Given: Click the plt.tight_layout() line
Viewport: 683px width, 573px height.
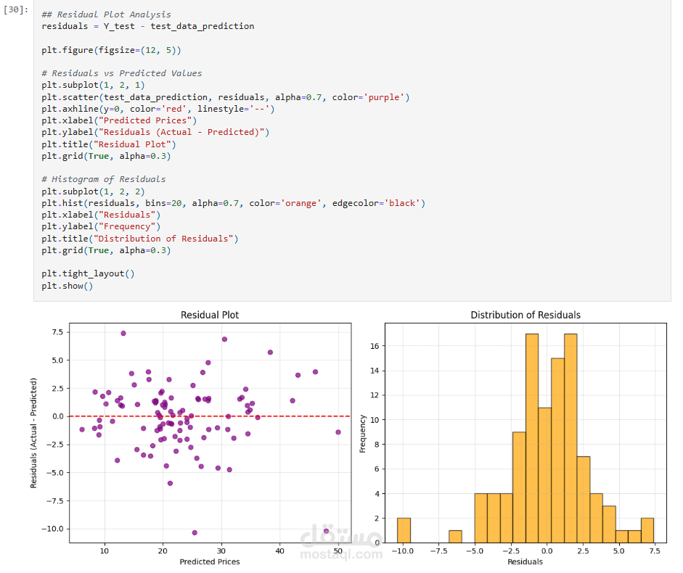Looking at the screenshot, I should coord(88,274).
